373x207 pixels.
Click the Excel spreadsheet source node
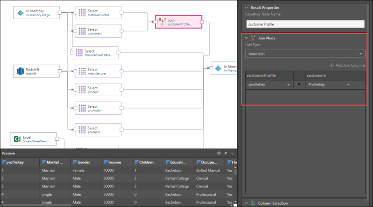click(x=33, y=139)
